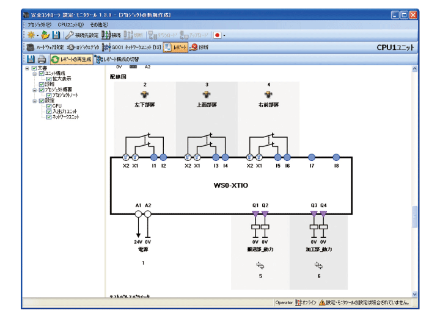440x317 pixels.
Task: Collapse the 文書 root tree node
Action: [x=27, y=68]
